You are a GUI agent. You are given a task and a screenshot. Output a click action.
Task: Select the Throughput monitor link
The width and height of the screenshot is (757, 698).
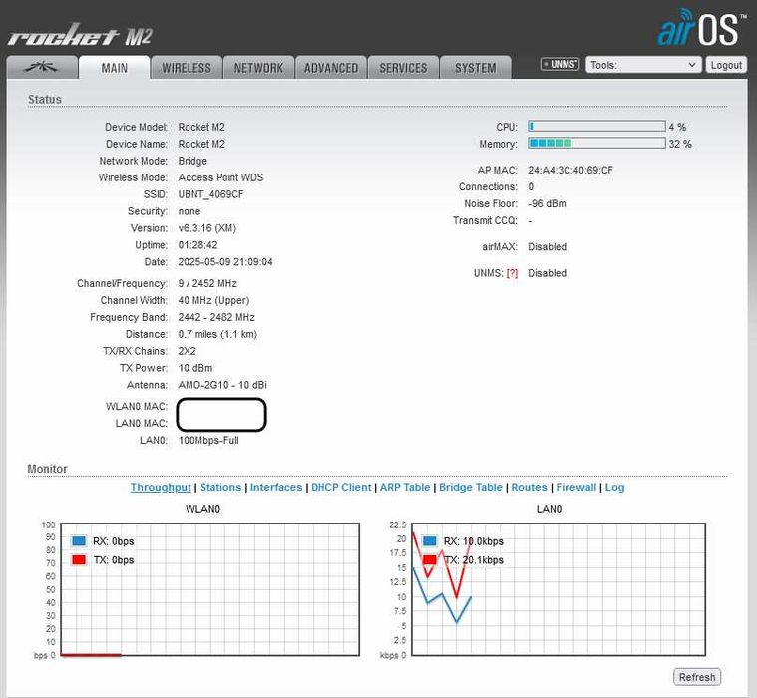(x=161, y=487)
